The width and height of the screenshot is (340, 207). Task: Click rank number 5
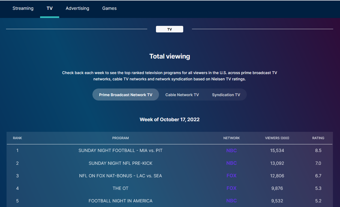(17, 201)
